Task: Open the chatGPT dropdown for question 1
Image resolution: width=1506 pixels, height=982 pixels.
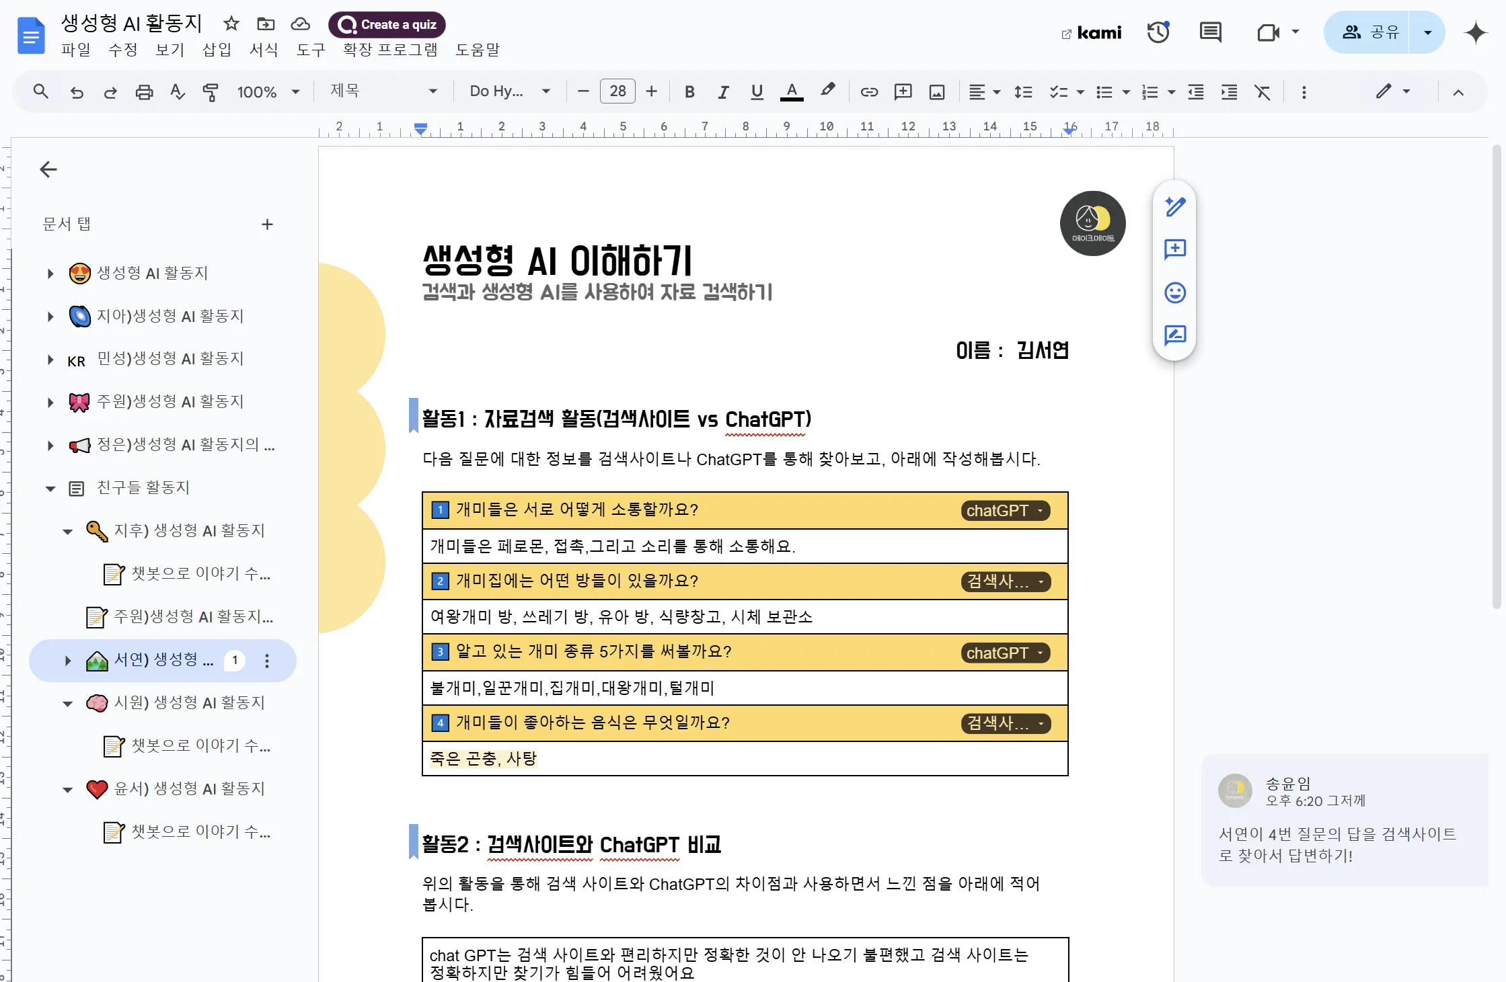Action: tap(1005, 511)
